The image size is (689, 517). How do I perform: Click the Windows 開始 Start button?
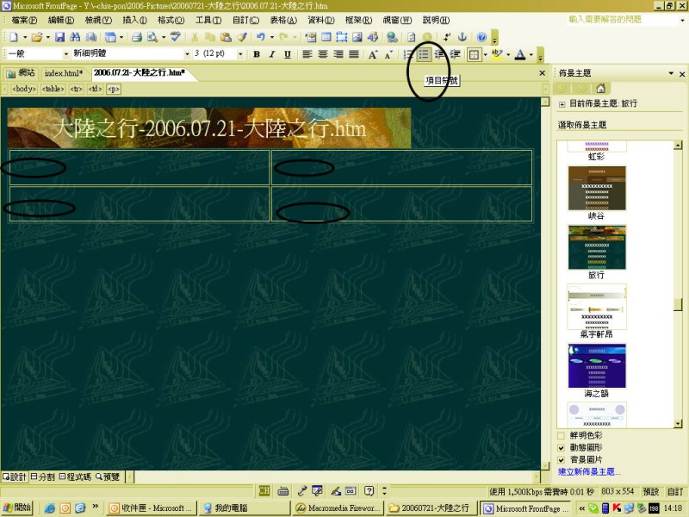coord(17,508)
